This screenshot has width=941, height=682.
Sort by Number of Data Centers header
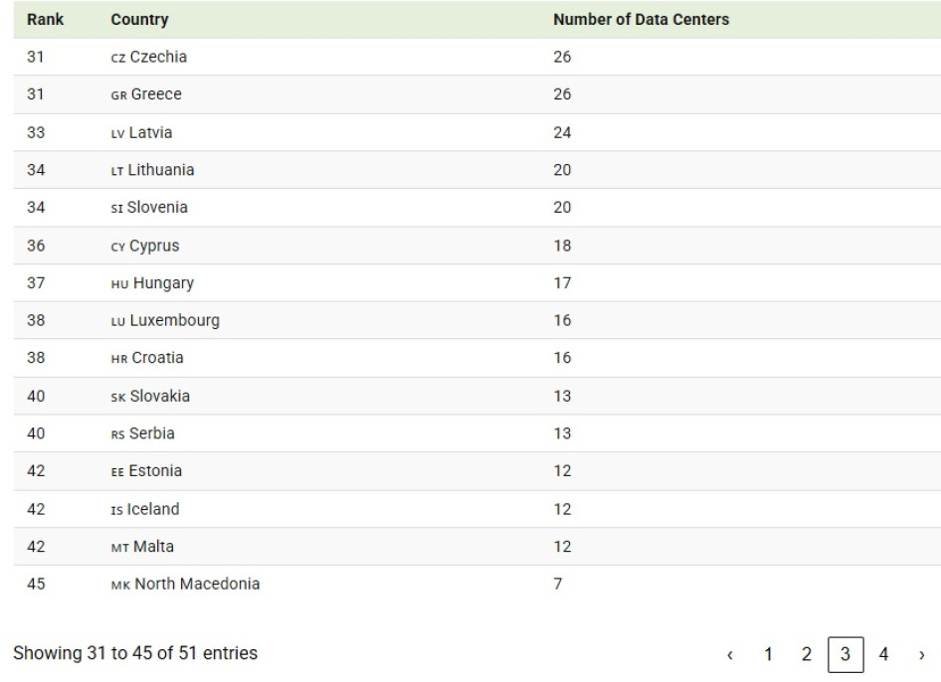(642, 20)
